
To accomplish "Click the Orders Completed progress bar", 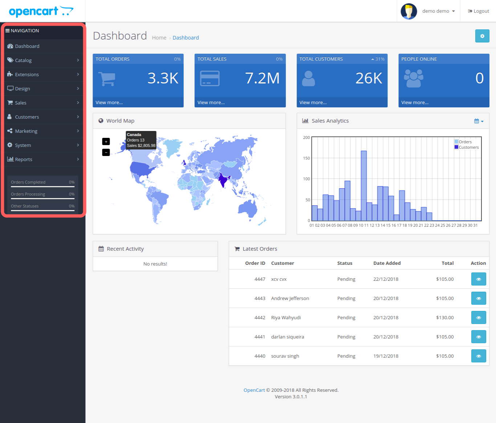I will point(42,186).
